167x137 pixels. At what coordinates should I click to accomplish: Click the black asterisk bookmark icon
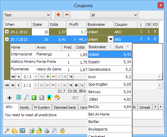pyautogui.click(x=76, y=85)
